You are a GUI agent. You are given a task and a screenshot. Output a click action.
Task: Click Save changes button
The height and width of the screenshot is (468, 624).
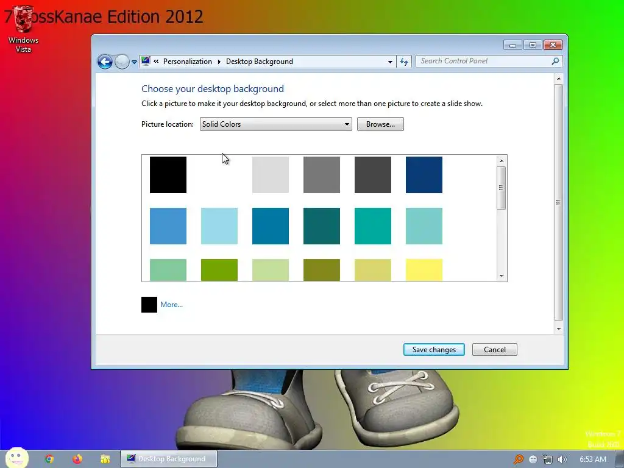coord(434,349)
